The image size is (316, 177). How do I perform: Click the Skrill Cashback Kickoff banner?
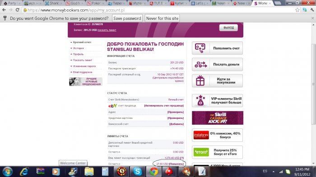click(x=218, y=118)
